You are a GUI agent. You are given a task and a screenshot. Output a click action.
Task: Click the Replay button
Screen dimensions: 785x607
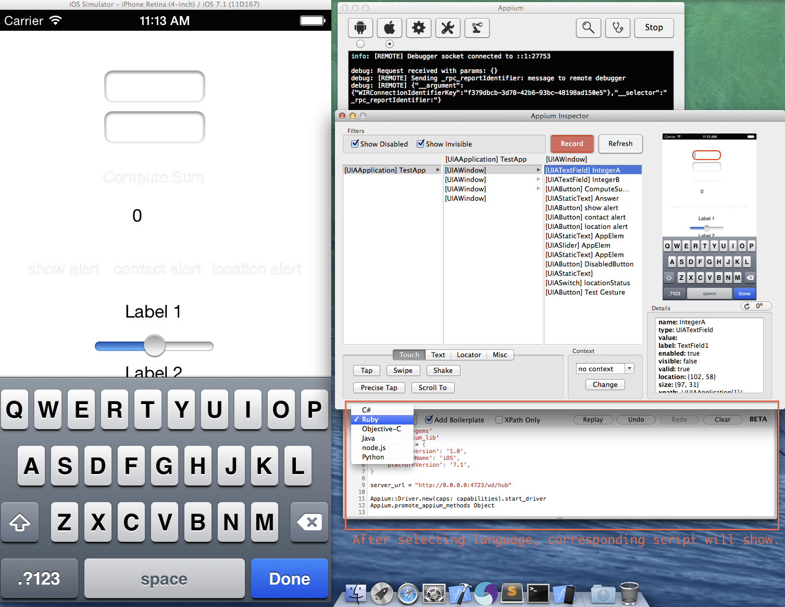click(x=593, y=419)
